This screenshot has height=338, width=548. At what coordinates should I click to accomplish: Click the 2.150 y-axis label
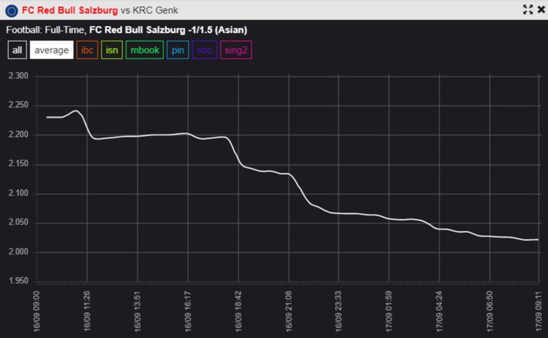click(18, 163)
